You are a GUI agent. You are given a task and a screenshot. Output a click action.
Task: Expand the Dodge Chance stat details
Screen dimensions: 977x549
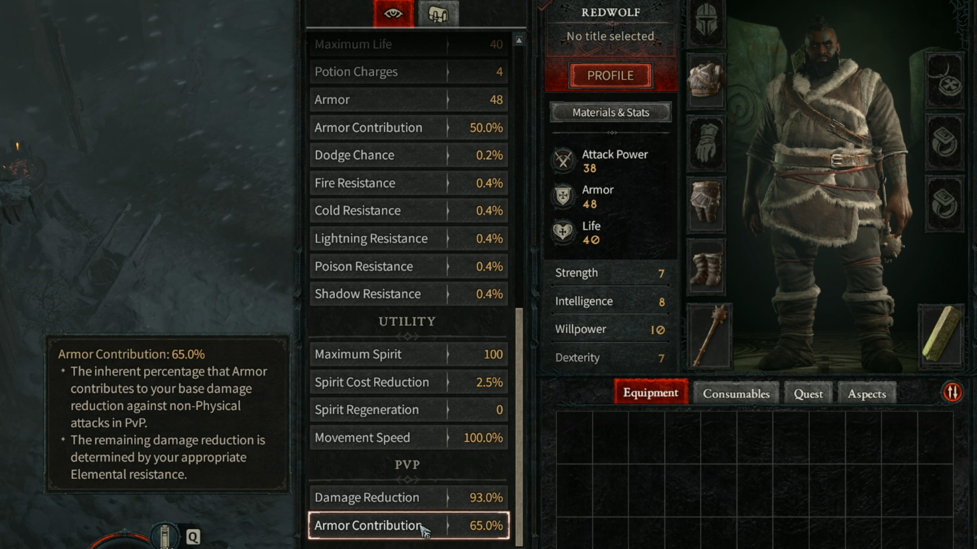coord(448,155)
